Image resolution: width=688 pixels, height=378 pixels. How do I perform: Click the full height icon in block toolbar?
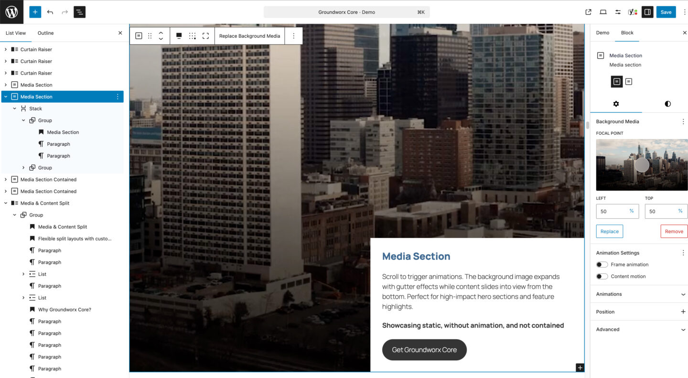tap(205, 36)
